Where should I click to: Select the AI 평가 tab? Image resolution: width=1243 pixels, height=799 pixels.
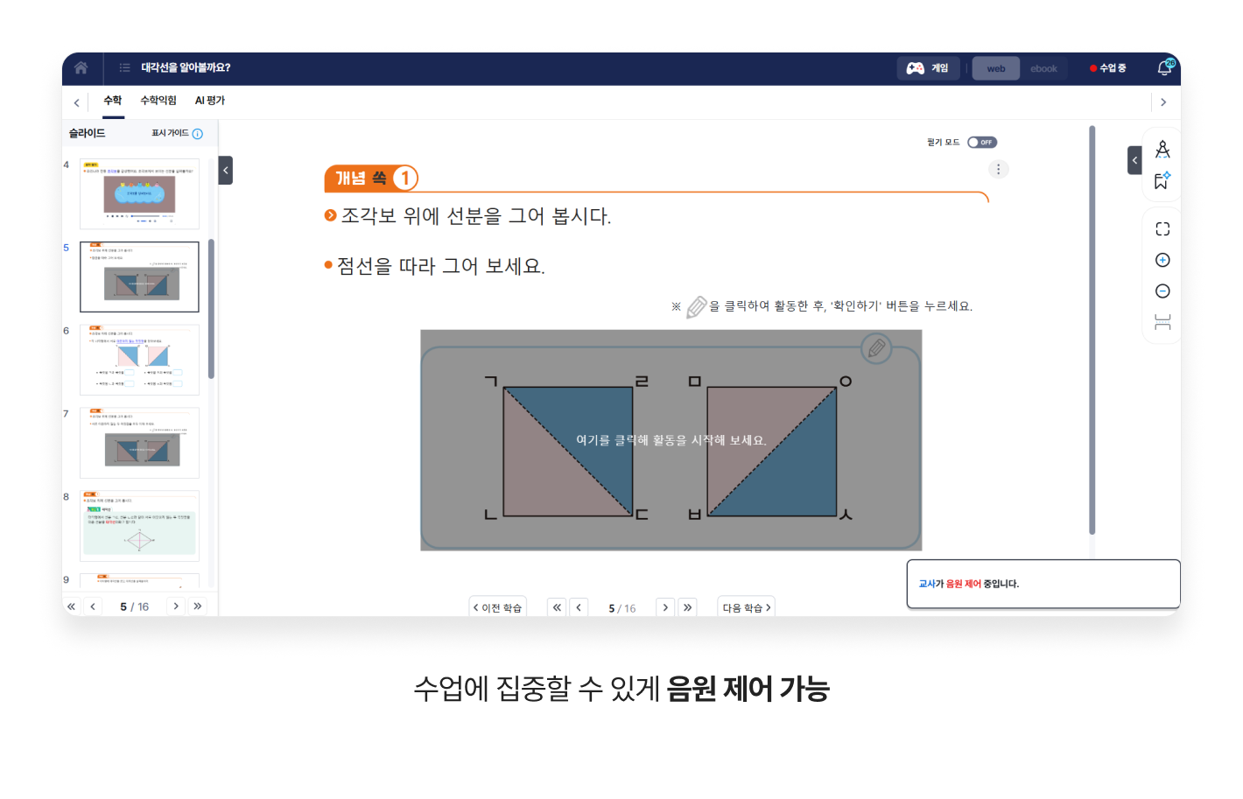coord(210,101)
